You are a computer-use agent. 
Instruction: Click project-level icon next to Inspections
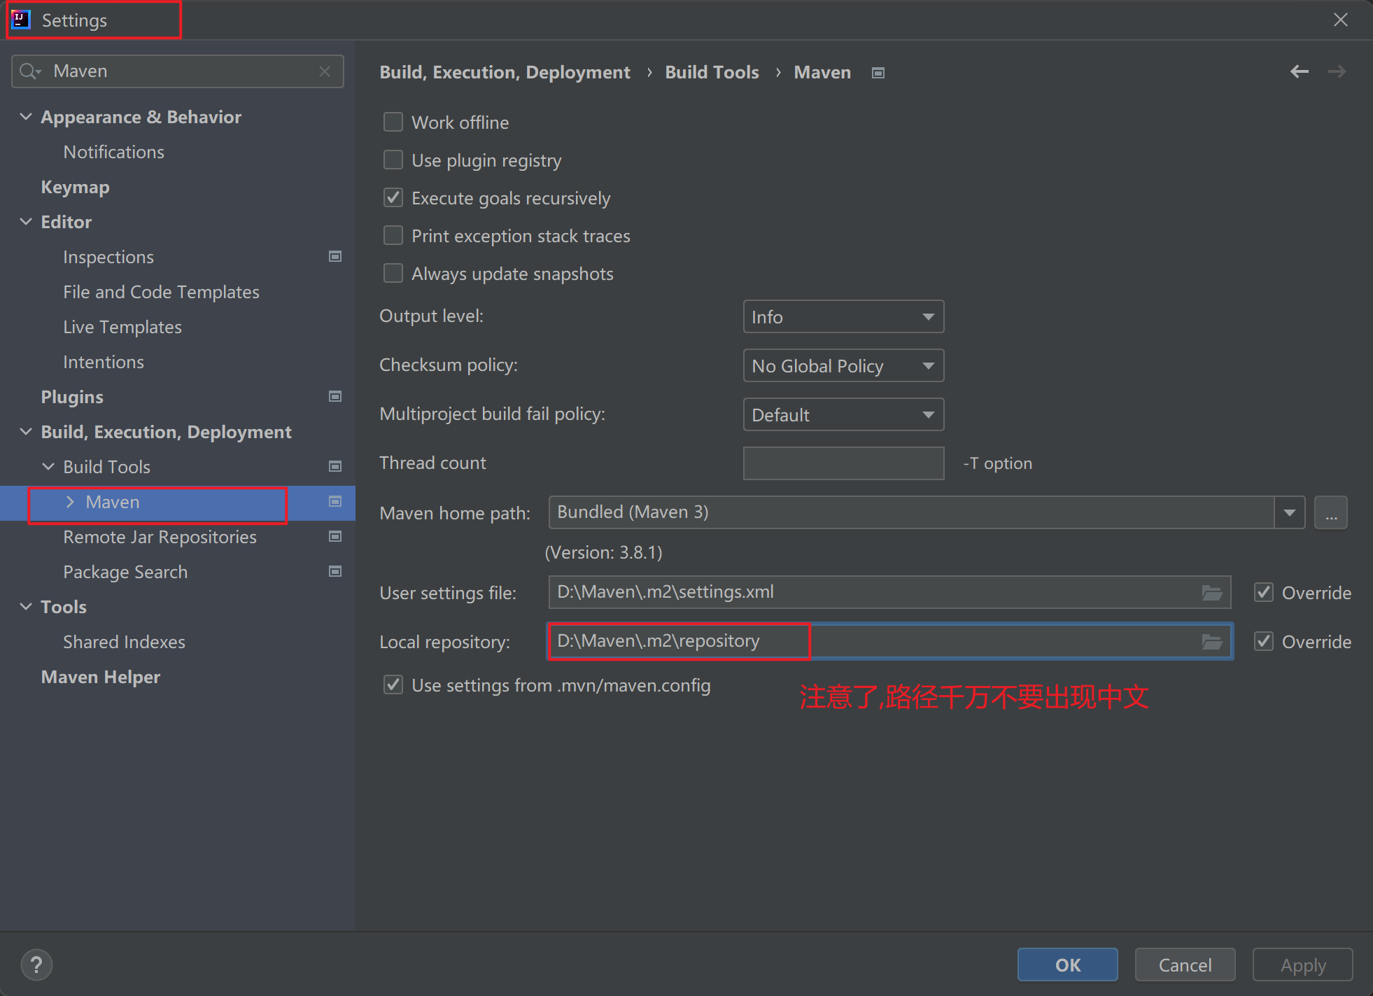click(335, 257)
